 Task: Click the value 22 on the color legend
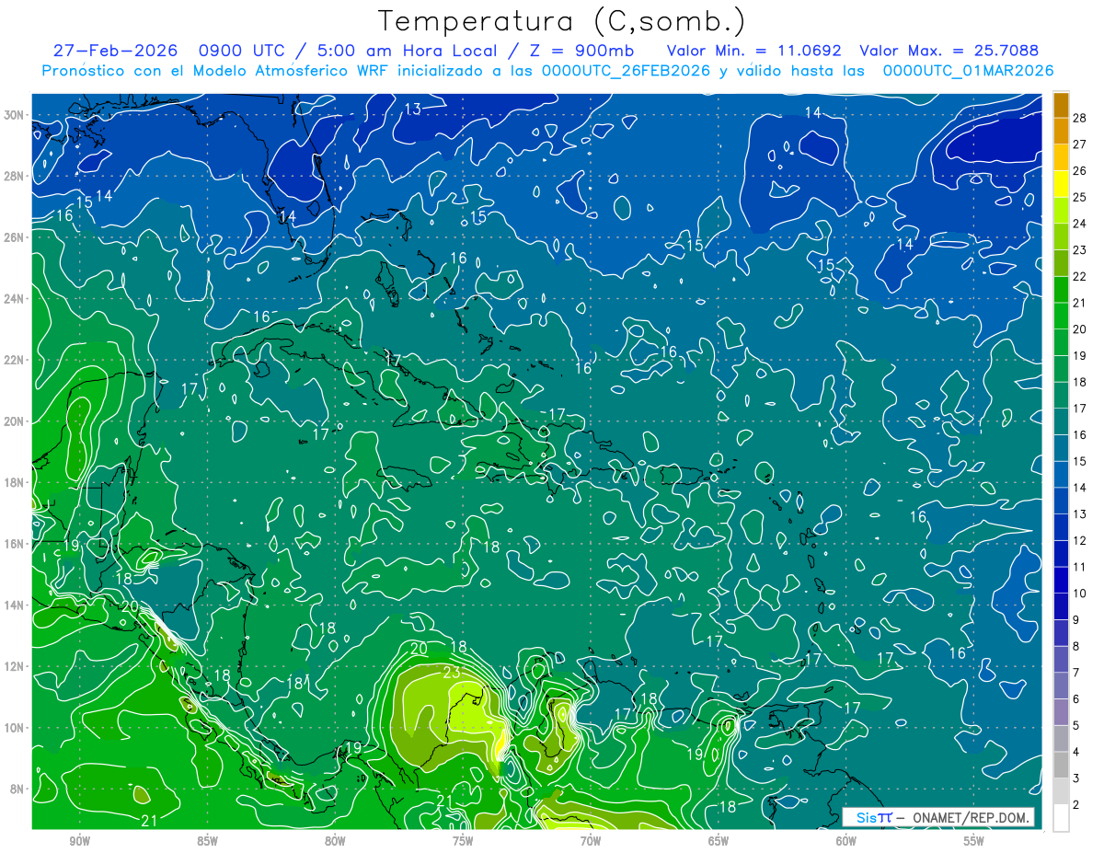pyautogui.click(x=1080, y=277)
